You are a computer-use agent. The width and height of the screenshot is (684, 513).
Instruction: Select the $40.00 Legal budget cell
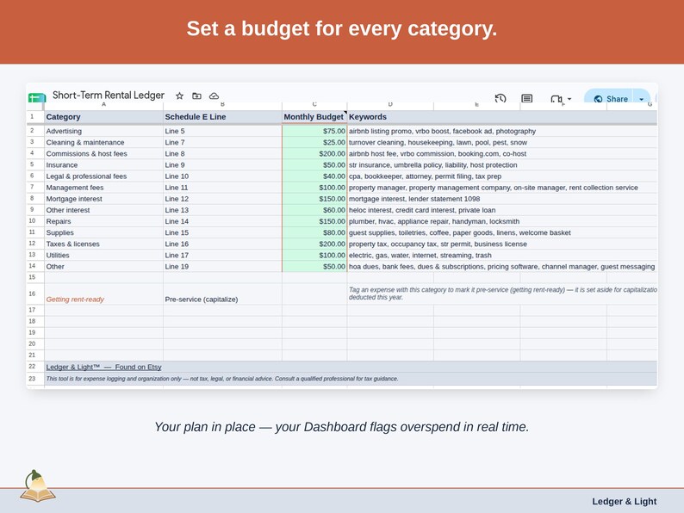click(x=314, y=176)
